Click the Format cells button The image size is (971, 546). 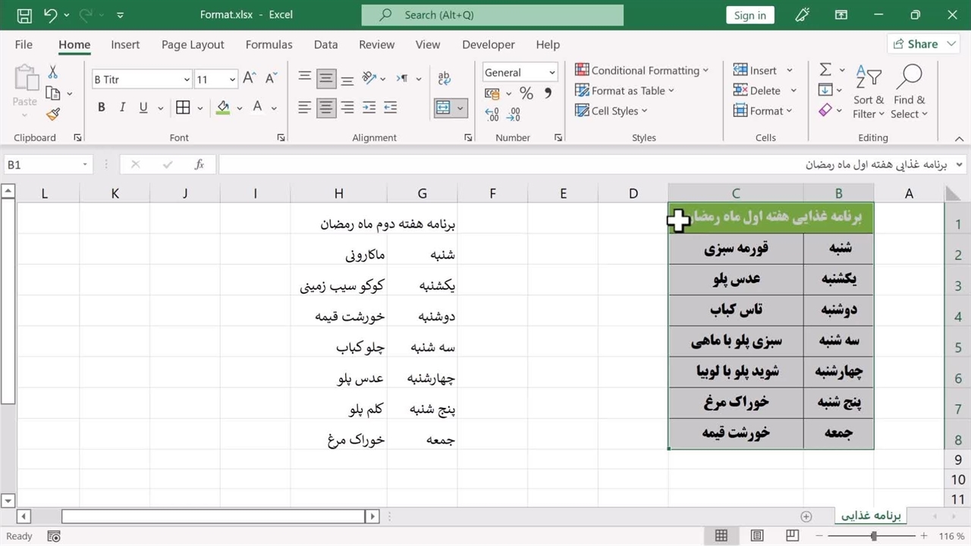coord(762,111)
